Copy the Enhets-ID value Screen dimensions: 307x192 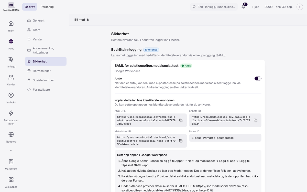point(255,120)
